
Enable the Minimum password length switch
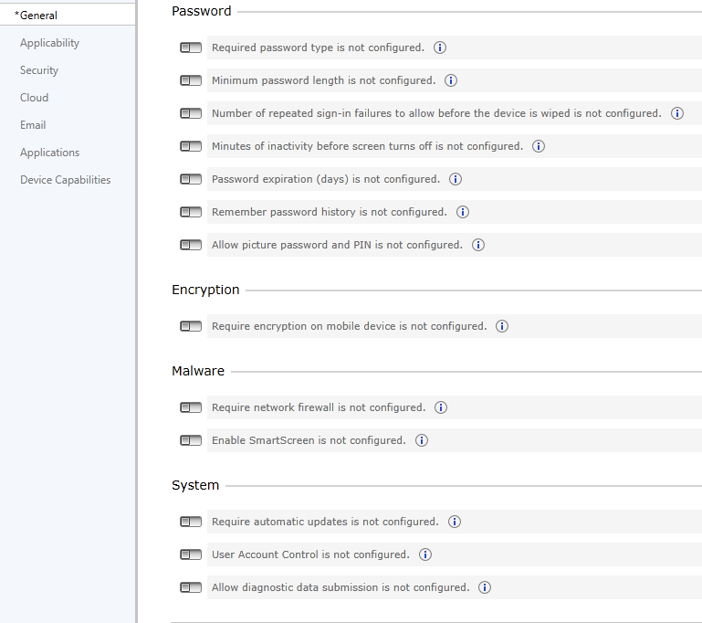(x=191, y=80)
